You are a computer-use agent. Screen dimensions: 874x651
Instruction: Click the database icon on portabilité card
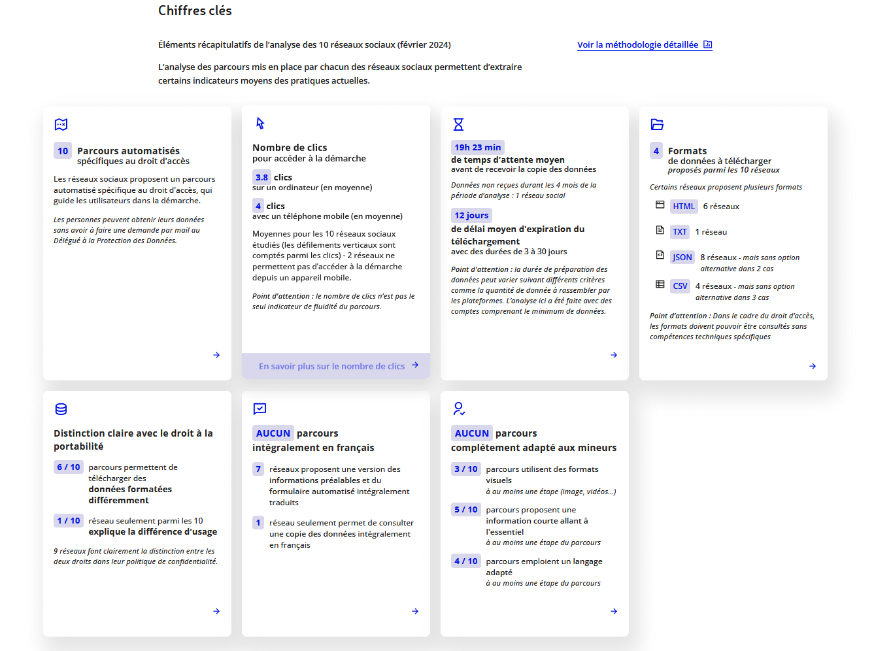[61, 409]
